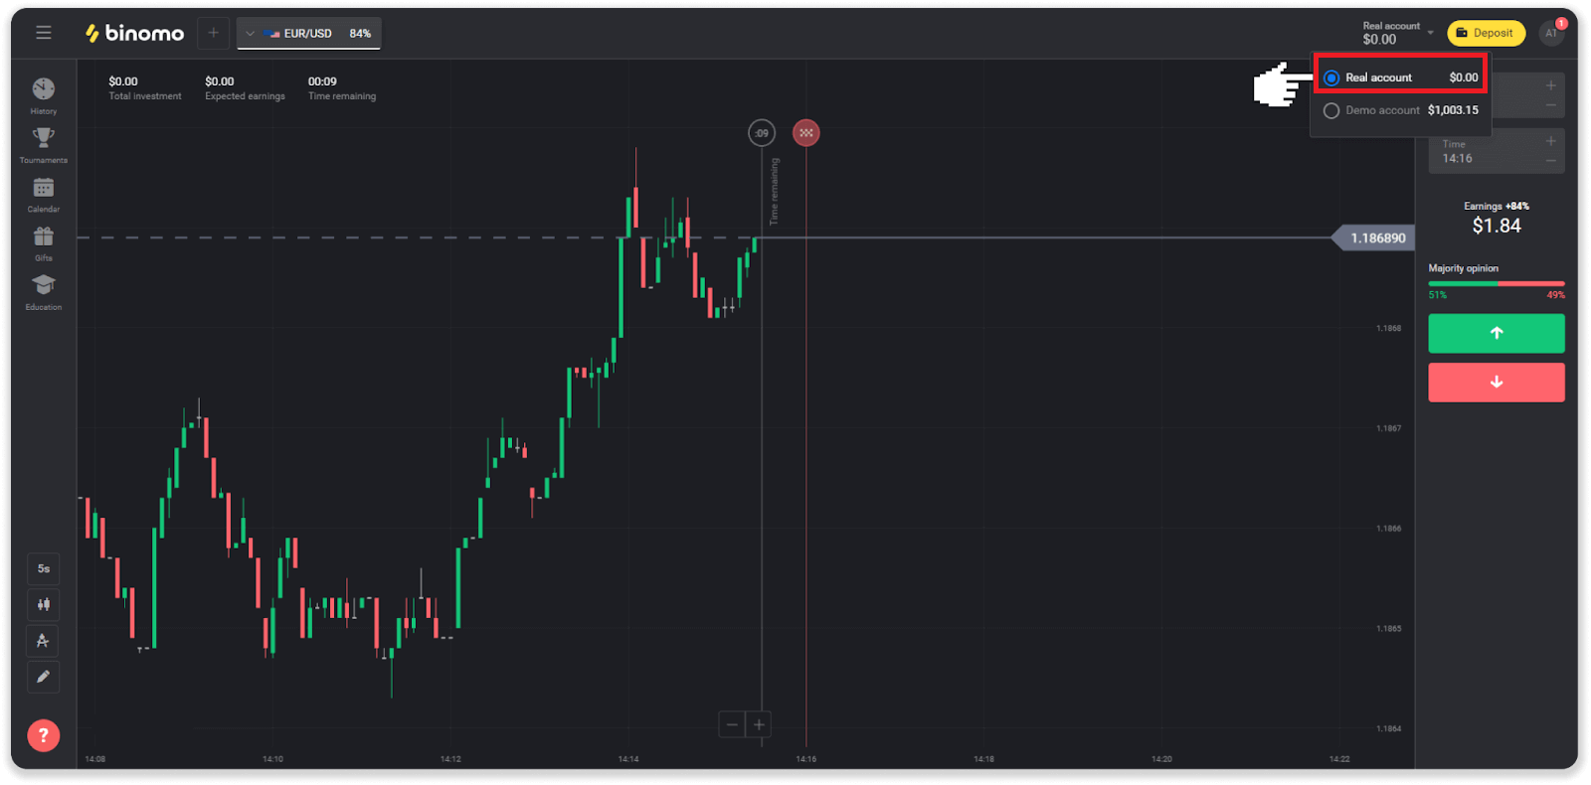Zoom in the chart with plus

(759, 724)
